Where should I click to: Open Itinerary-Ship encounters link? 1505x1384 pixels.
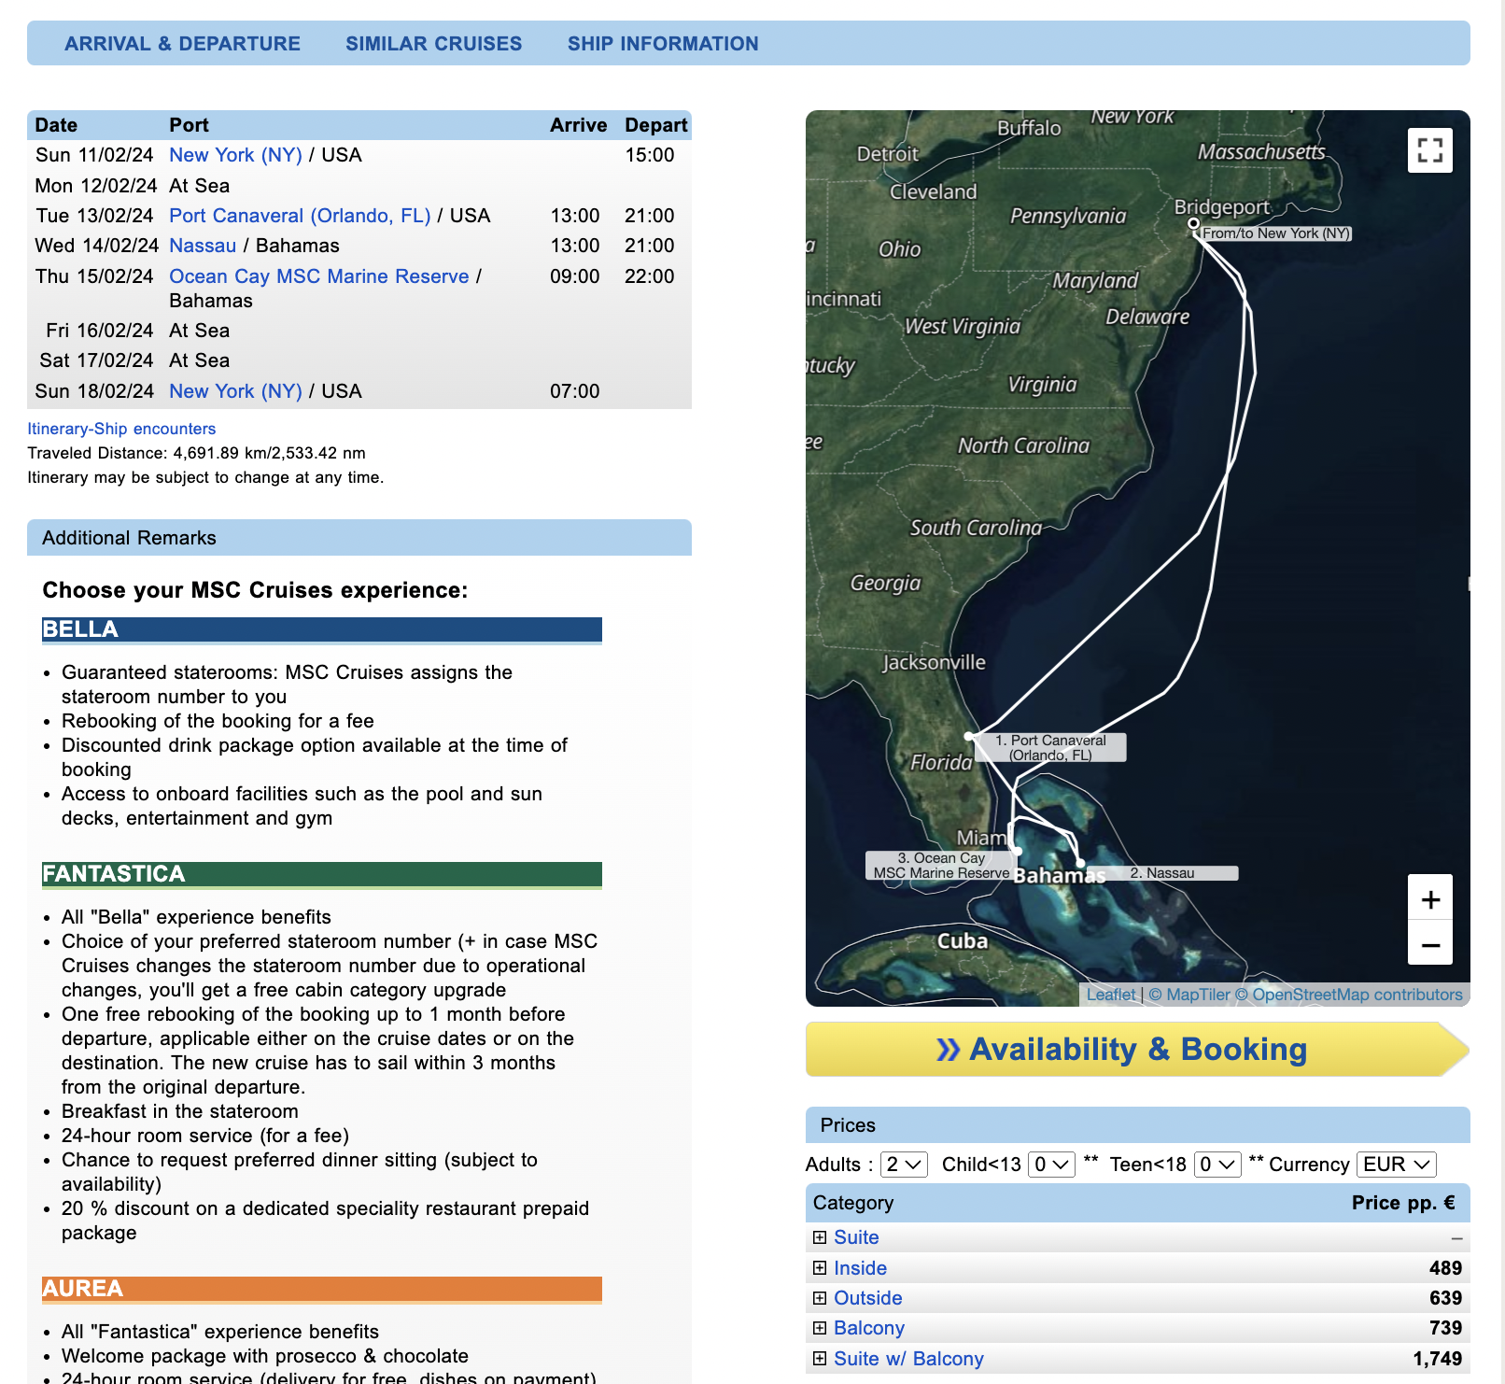(x=121, y=429)
